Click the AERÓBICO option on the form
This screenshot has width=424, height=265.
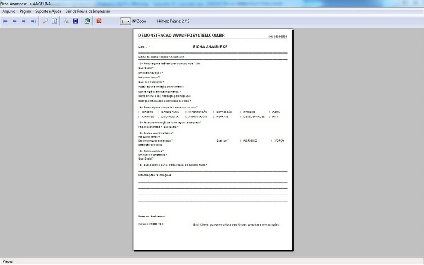249,140
